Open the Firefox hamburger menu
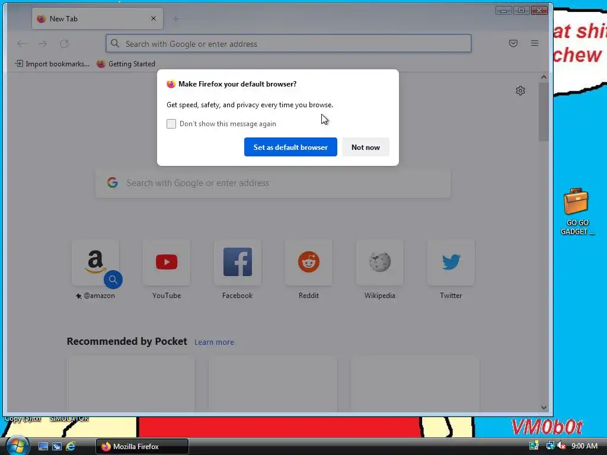 pyautogui.click(x=535, y=43)
